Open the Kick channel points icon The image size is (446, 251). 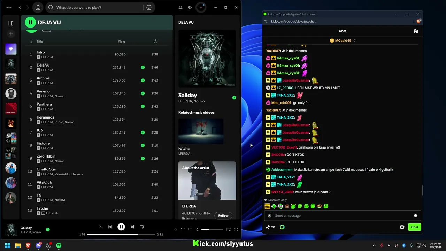(270, 227)
